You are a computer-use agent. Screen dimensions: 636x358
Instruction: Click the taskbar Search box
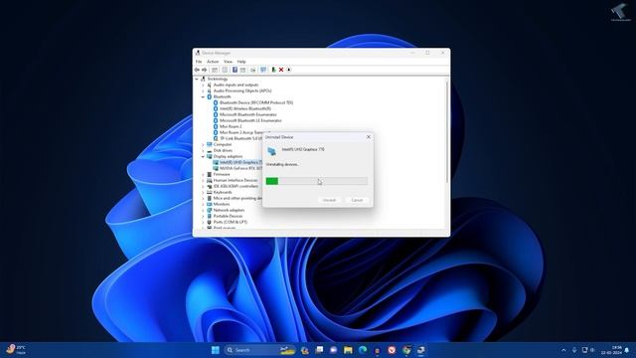tap(259, 350)
